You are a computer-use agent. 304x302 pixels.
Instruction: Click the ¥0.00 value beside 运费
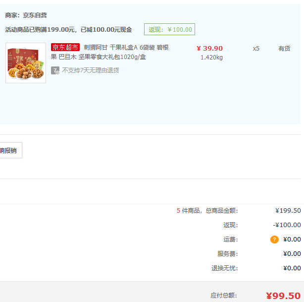tap(292, 240)
